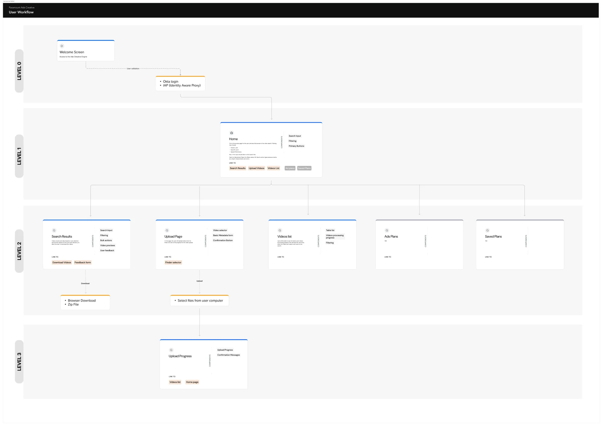Click User feedback in Search Results card
The height and width of the screenshot is (426, 603).
107,251
